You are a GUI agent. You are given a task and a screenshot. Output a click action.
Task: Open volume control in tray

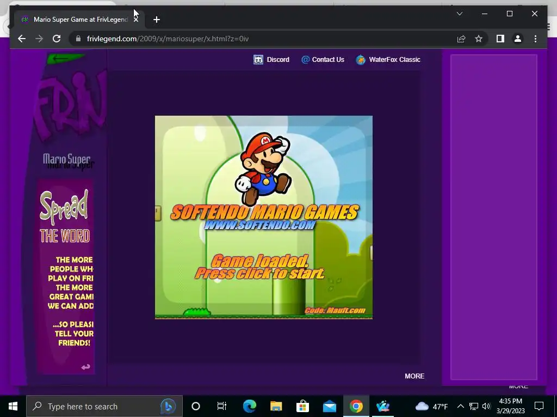click(x=486, y=406)
